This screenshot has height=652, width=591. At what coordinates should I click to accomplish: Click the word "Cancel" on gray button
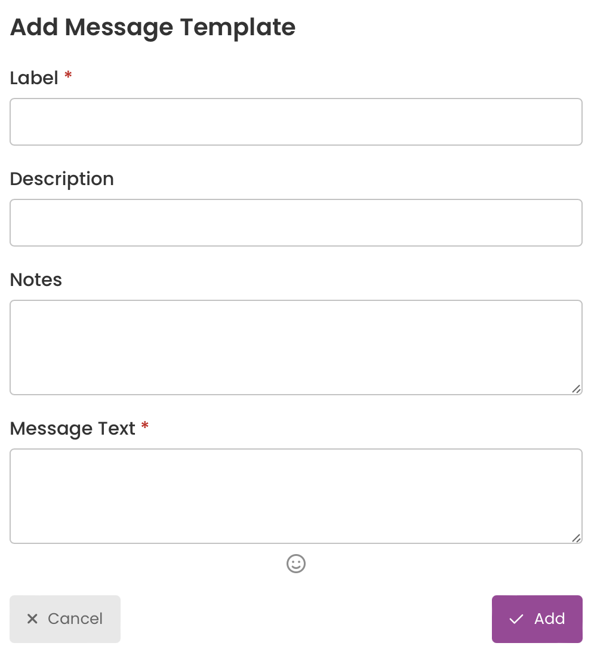(75, 619)
